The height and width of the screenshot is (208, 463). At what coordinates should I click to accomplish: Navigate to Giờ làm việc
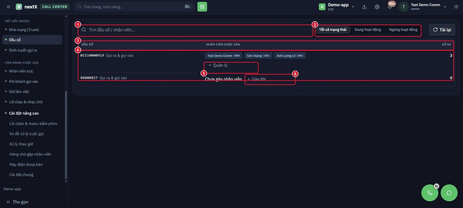click(19, 92)
